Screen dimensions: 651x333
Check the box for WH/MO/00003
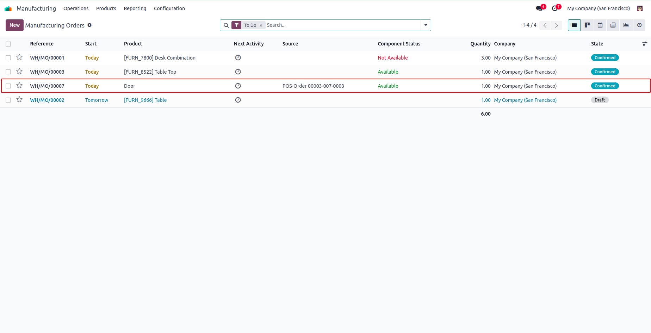tap(8, 72)
